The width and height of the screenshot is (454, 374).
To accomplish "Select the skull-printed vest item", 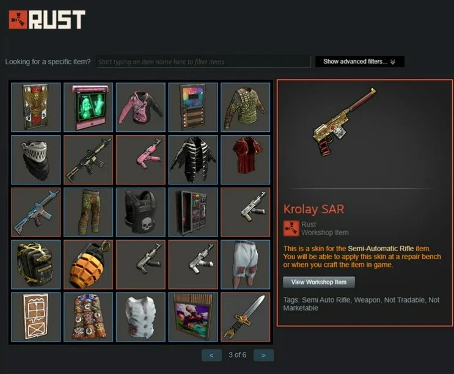I will [141, 212].
